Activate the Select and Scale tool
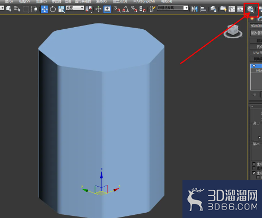The image size is (262, 218). click(x=62, y=9)
